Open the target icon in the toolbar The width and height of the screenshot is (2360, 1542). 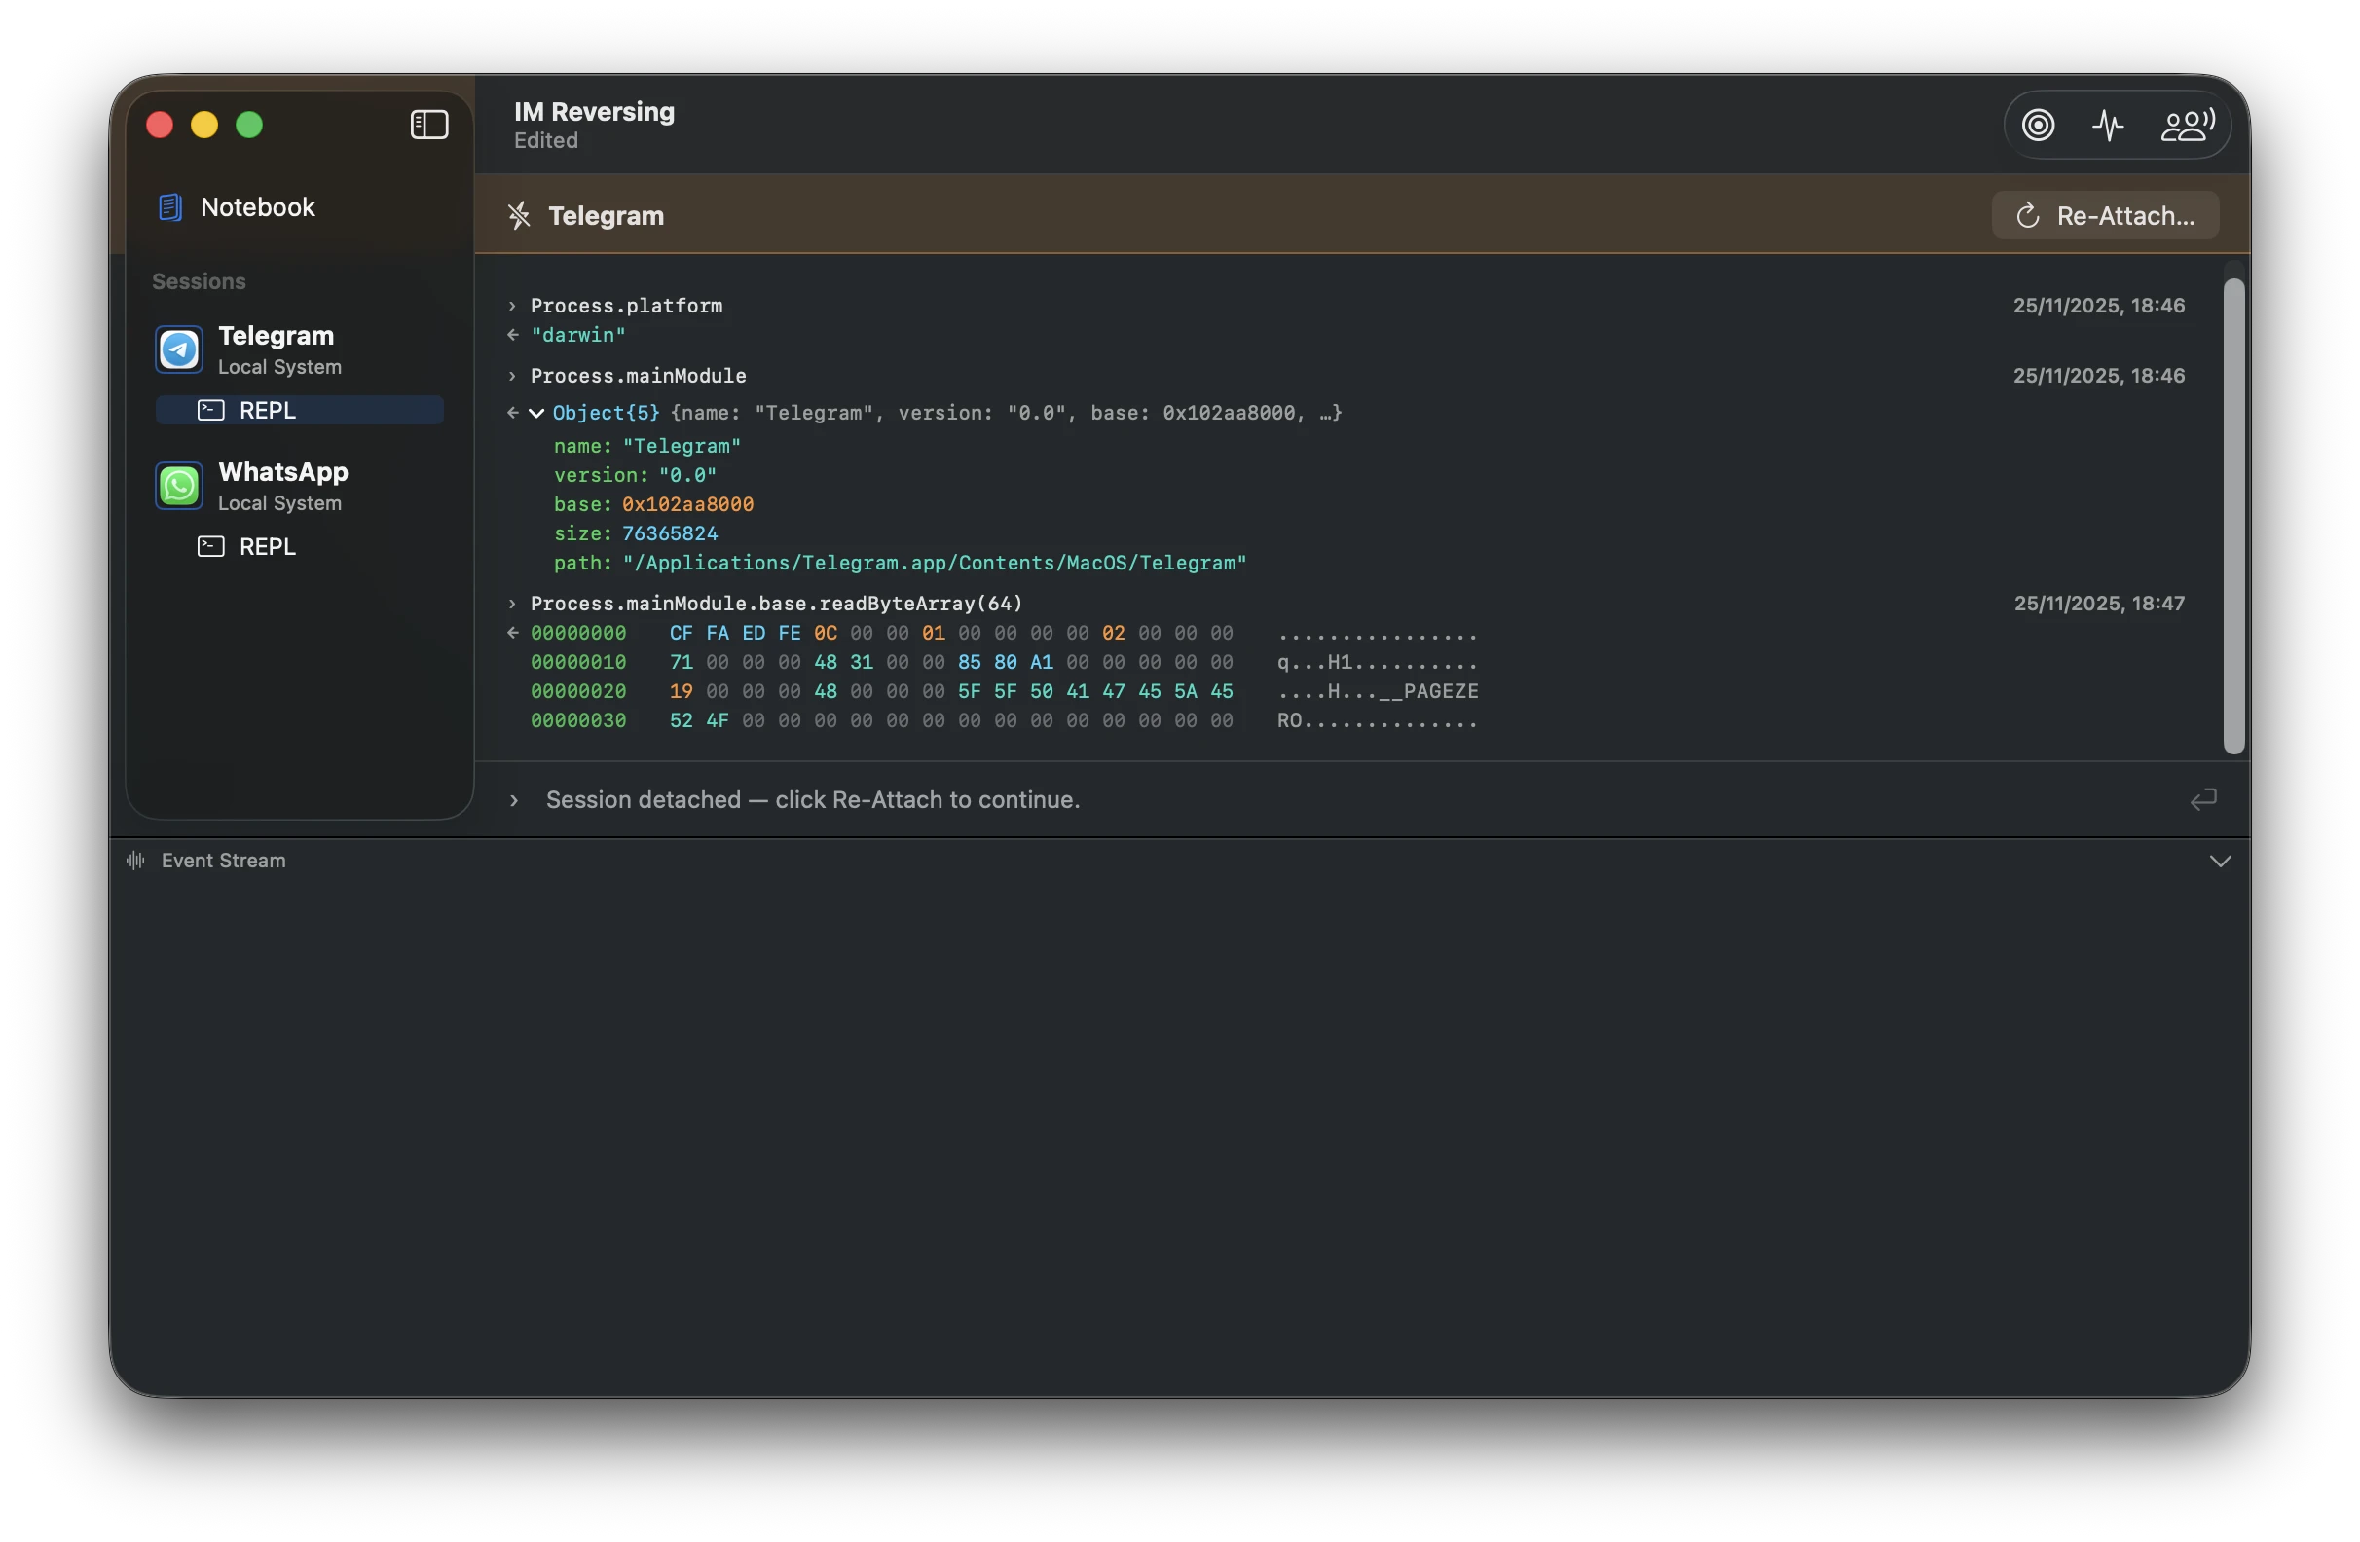click(2039, 125)
